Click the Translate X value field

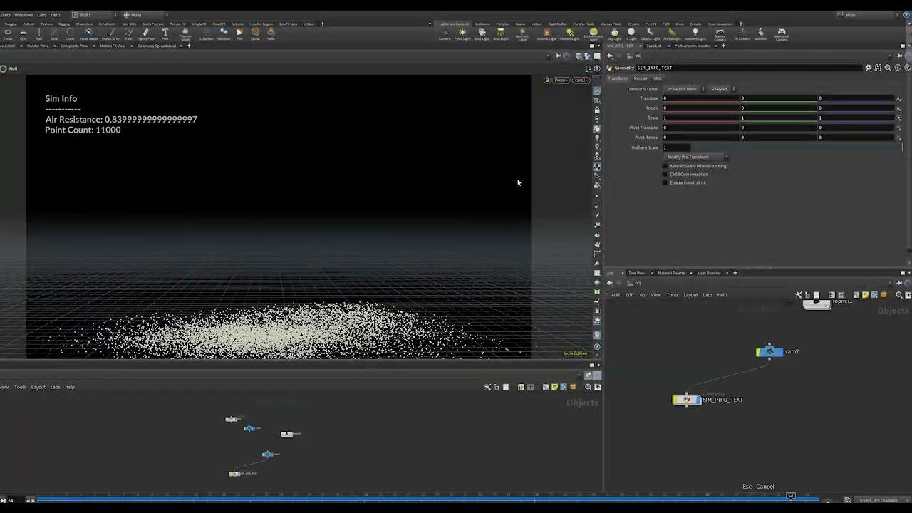pyautogui.click(x=701, y=98)
